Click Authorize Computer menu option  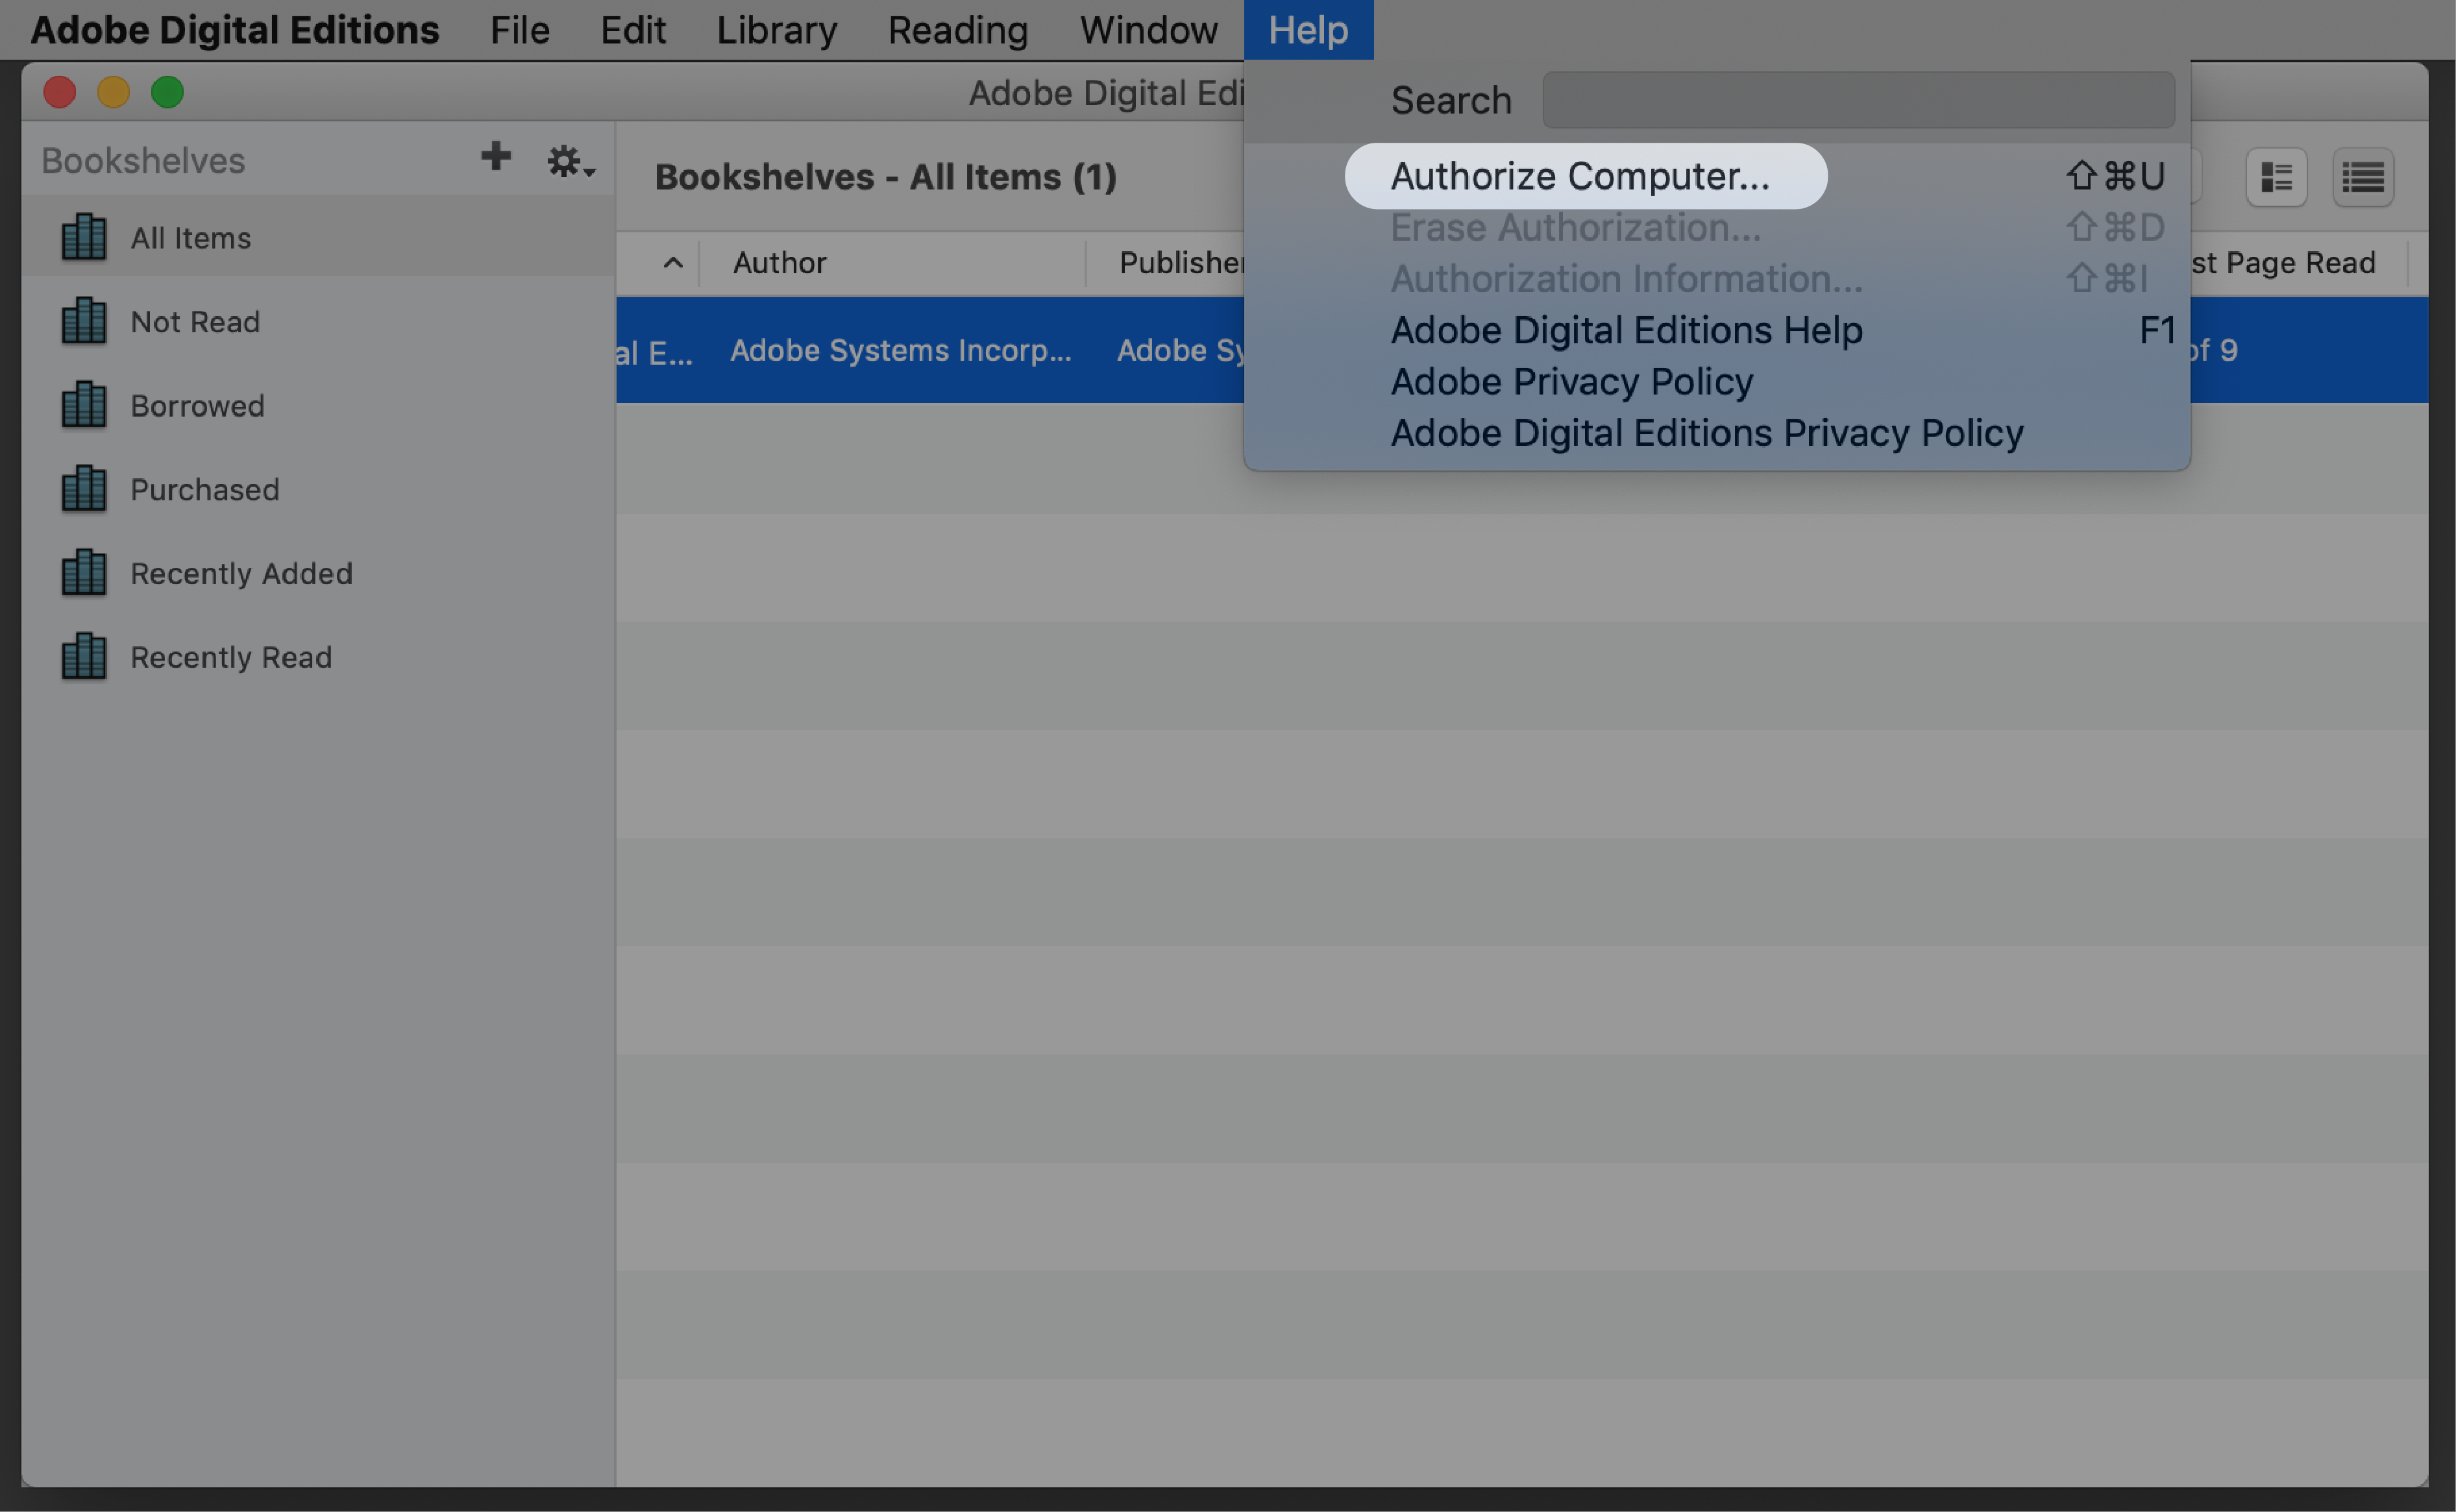[x=1580, y=174]
